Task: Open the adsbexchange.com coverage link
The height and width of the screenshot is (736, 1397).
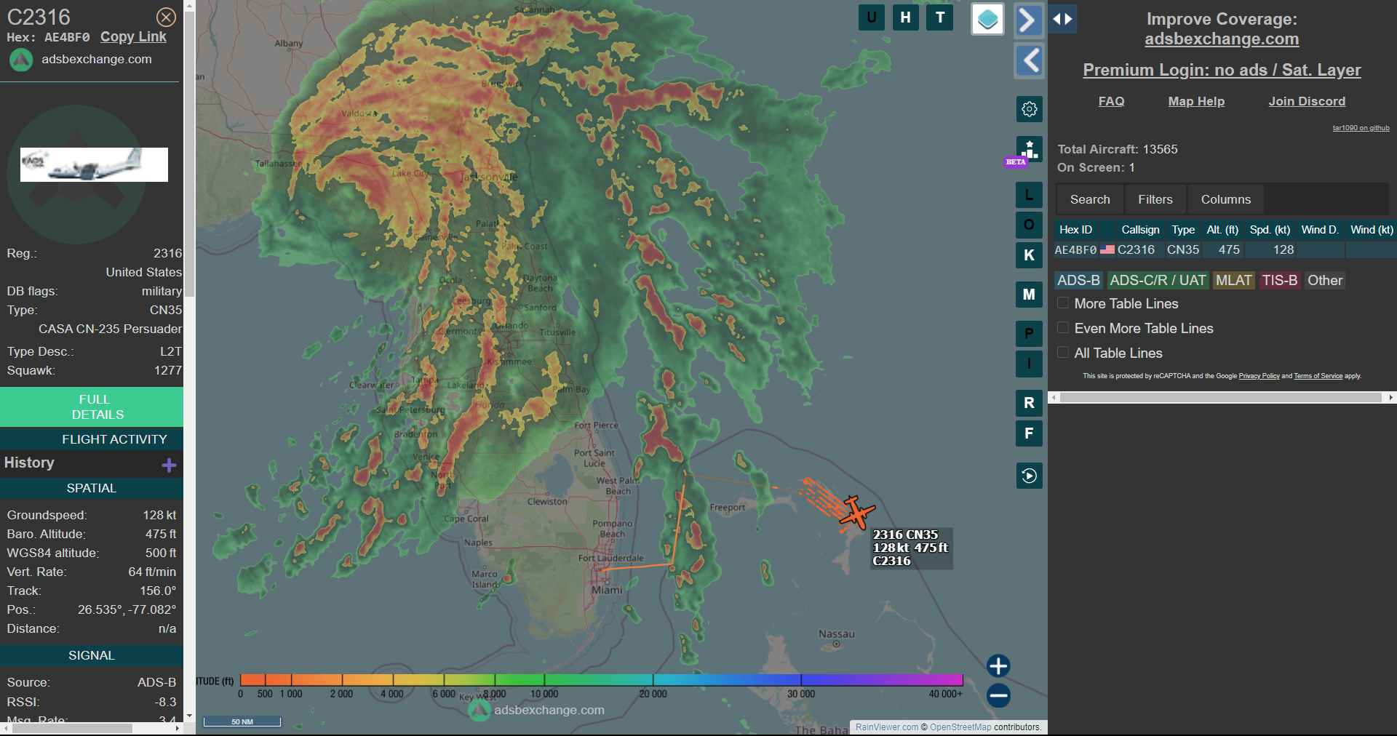Action: (x=1222, y=39)
